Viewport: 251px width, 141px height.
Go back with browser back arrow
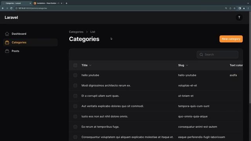[x=3, y=8]
